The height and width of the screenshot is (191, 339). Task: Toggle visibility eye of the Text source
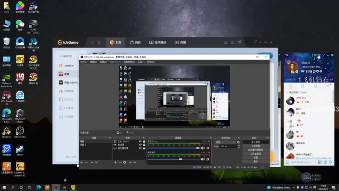(x=140, y=141)
